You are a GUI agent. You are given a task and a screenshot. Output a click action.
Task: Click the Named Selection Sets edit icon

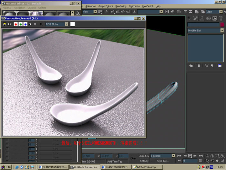(x=134, y=12)
